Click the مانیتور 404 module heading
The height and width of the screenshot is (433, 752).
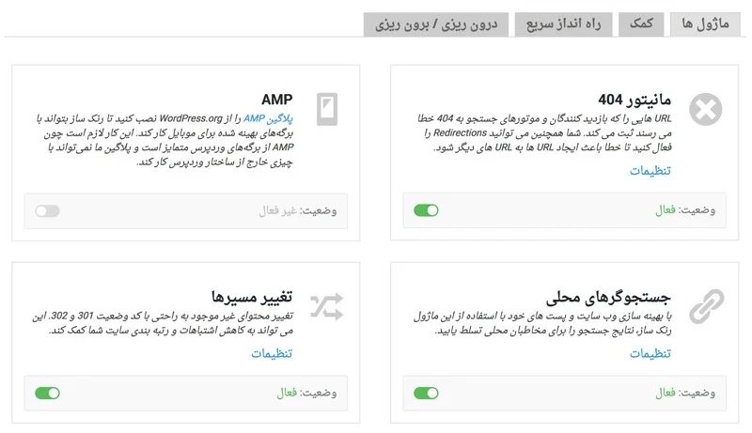point(634,100)
